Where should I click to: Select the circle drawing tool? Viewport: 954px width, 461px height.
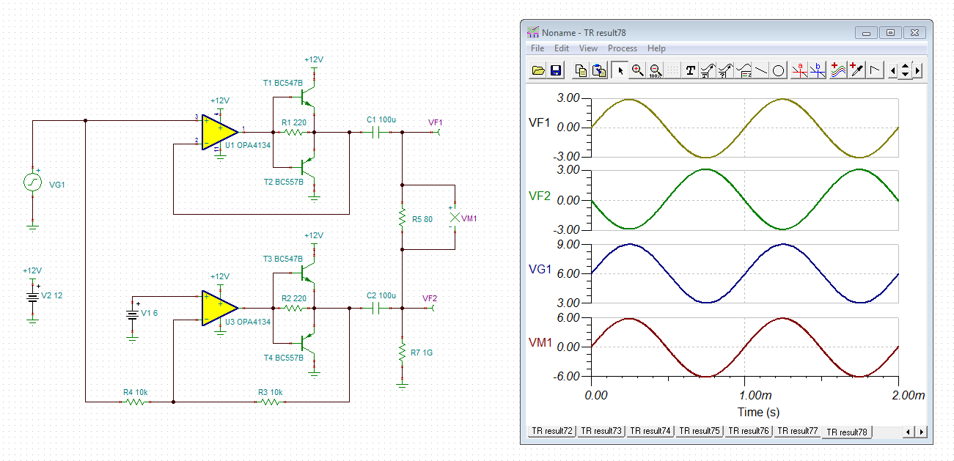779,70
